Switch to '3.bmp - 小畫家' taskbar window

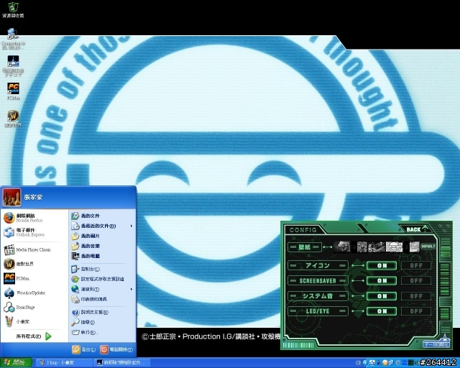tap(63, 363)
